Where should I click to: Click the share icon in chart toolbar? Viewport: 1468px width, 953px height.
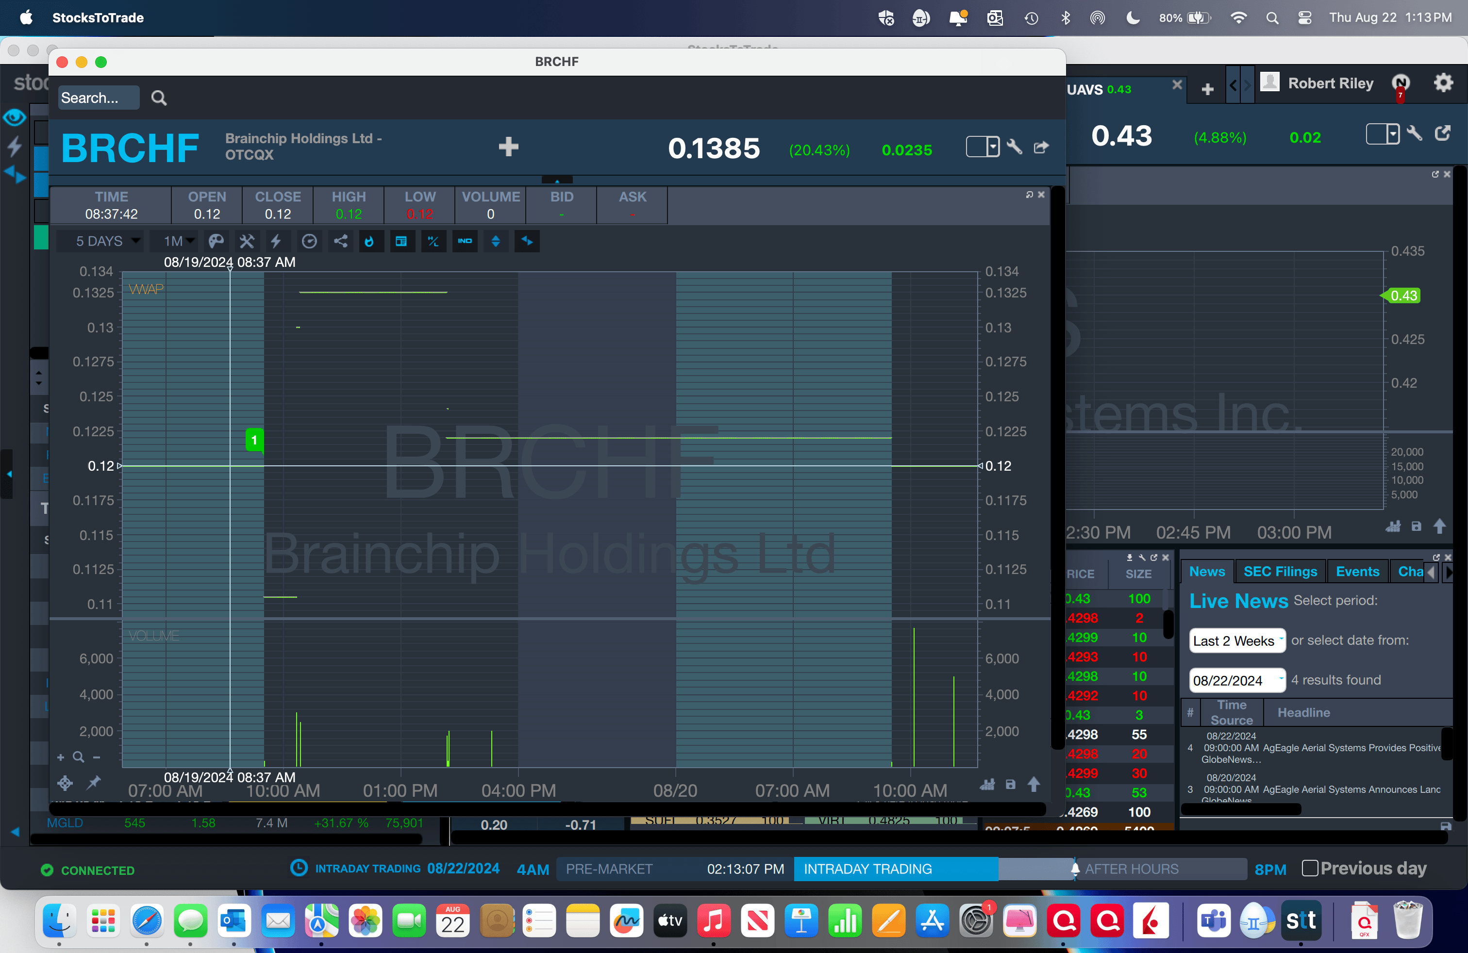click(340, 241)
